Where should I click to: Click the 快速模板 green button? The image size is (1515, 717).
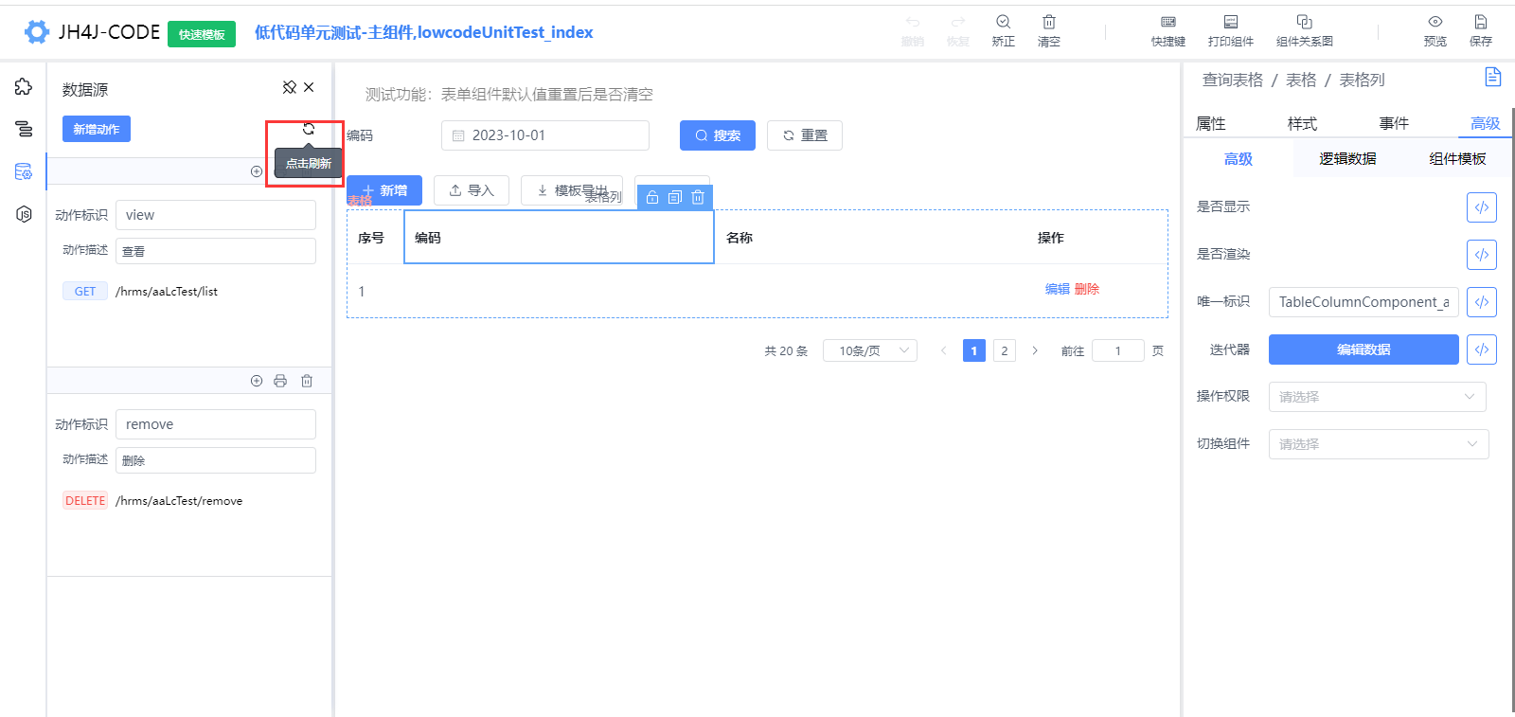click(202, 34)
